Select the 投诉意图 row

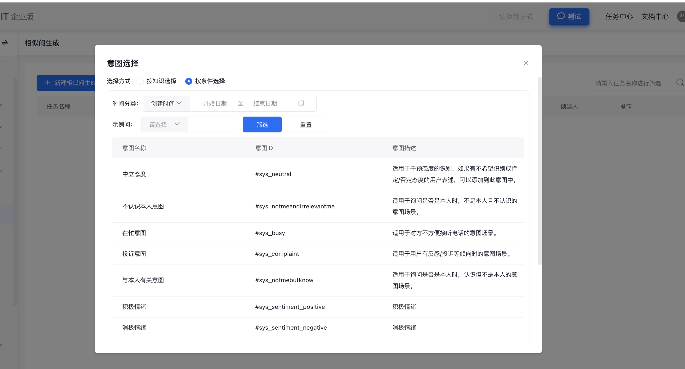pos(318,254)
